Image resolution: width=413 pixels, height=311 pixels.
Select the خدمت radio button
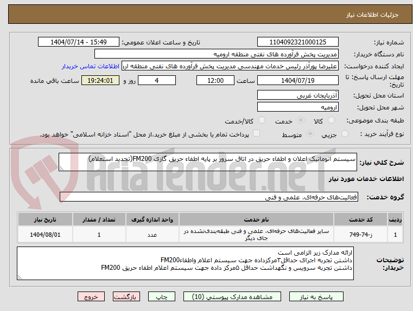point(301,120)
